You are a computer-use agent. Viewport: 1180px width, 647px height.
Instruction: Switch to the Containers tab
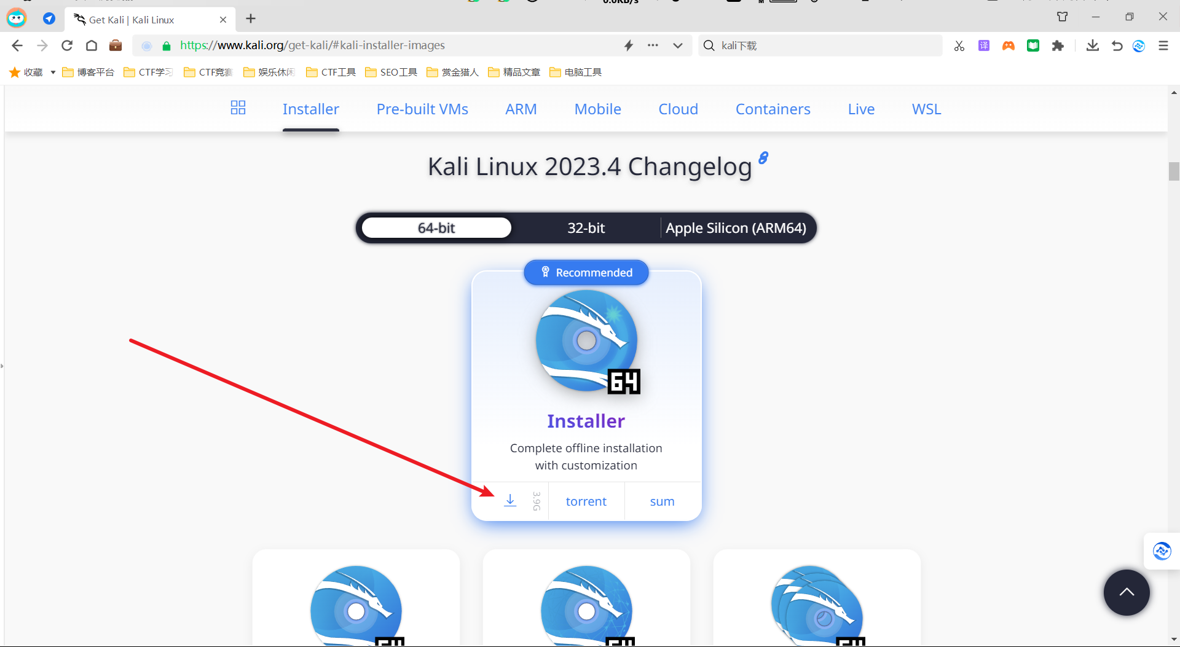click(x=773, y=109)
